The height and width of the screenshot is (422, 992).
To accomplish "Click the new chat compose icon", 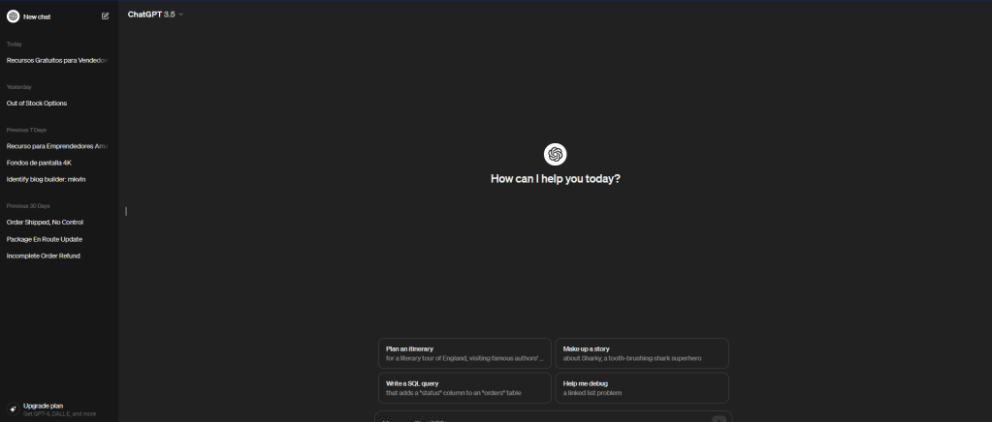I will click(x=106, y=16).
